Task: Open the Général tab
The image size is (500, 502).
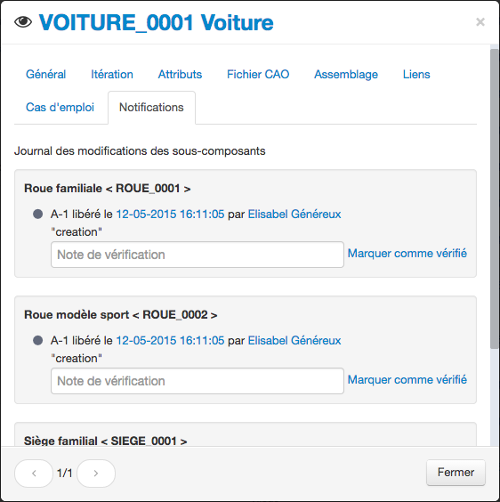Action: click(x=45, y=74)
